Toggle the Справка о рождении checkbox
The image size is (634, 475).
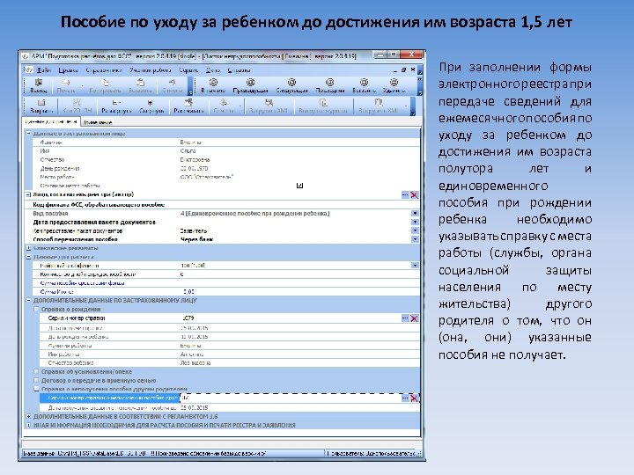coord(36,310)
